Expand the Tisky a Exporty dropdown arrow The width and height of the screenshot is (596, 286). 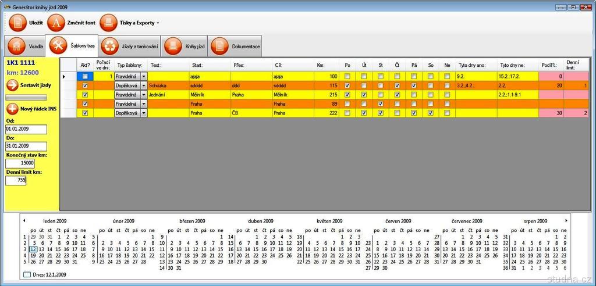pyautogui.click(x=158, y=23)
